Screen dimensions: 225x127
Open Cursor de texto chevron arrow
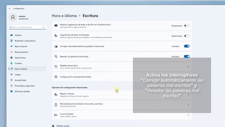point(188,115)
